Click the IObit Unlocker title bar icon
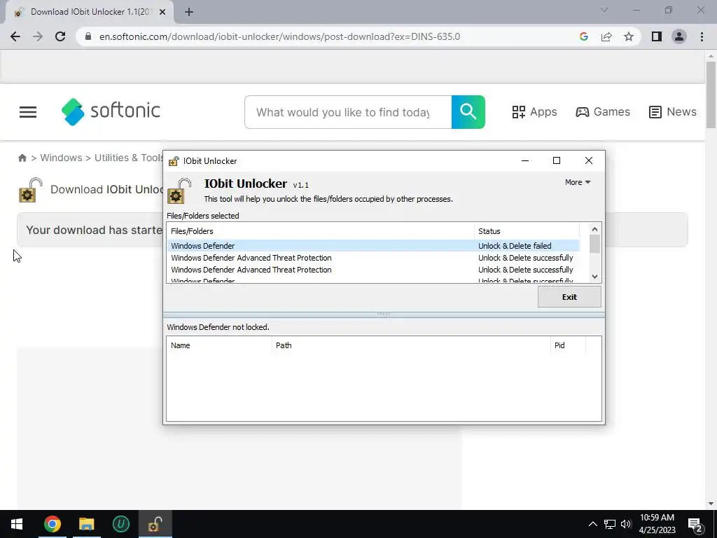This screenshot has height=538, width=717. click(x=174, y=161)
